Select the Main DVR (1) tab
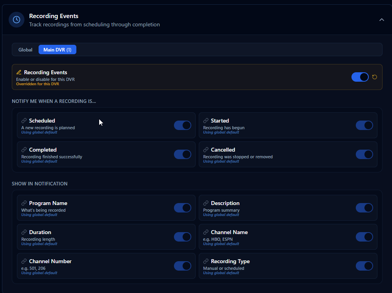The height and width of the screenshot is (293, 392). pos(57,50)
